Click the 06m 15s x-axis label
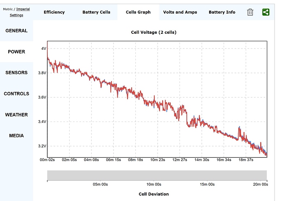The image size is (284, 201). tap(113, 160)
